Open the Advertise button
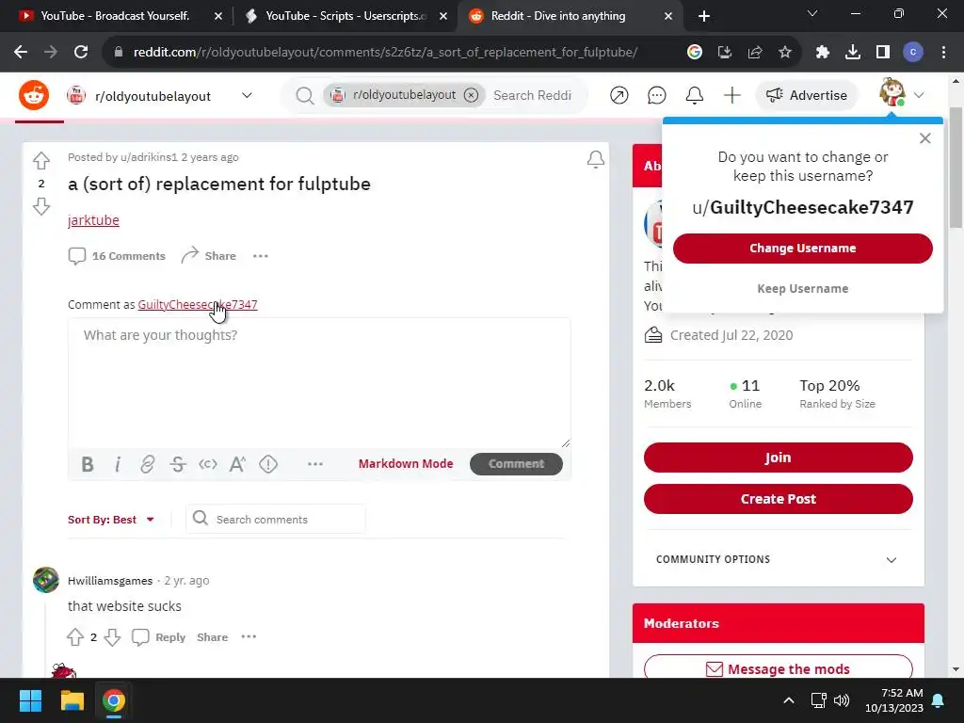The width and height of the screenshot is (964, 723). (806, 95)
